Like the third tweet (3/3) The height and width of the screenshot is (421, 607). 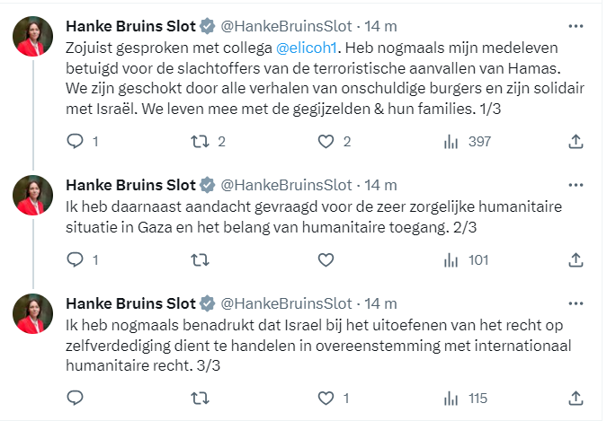point(327,398)
